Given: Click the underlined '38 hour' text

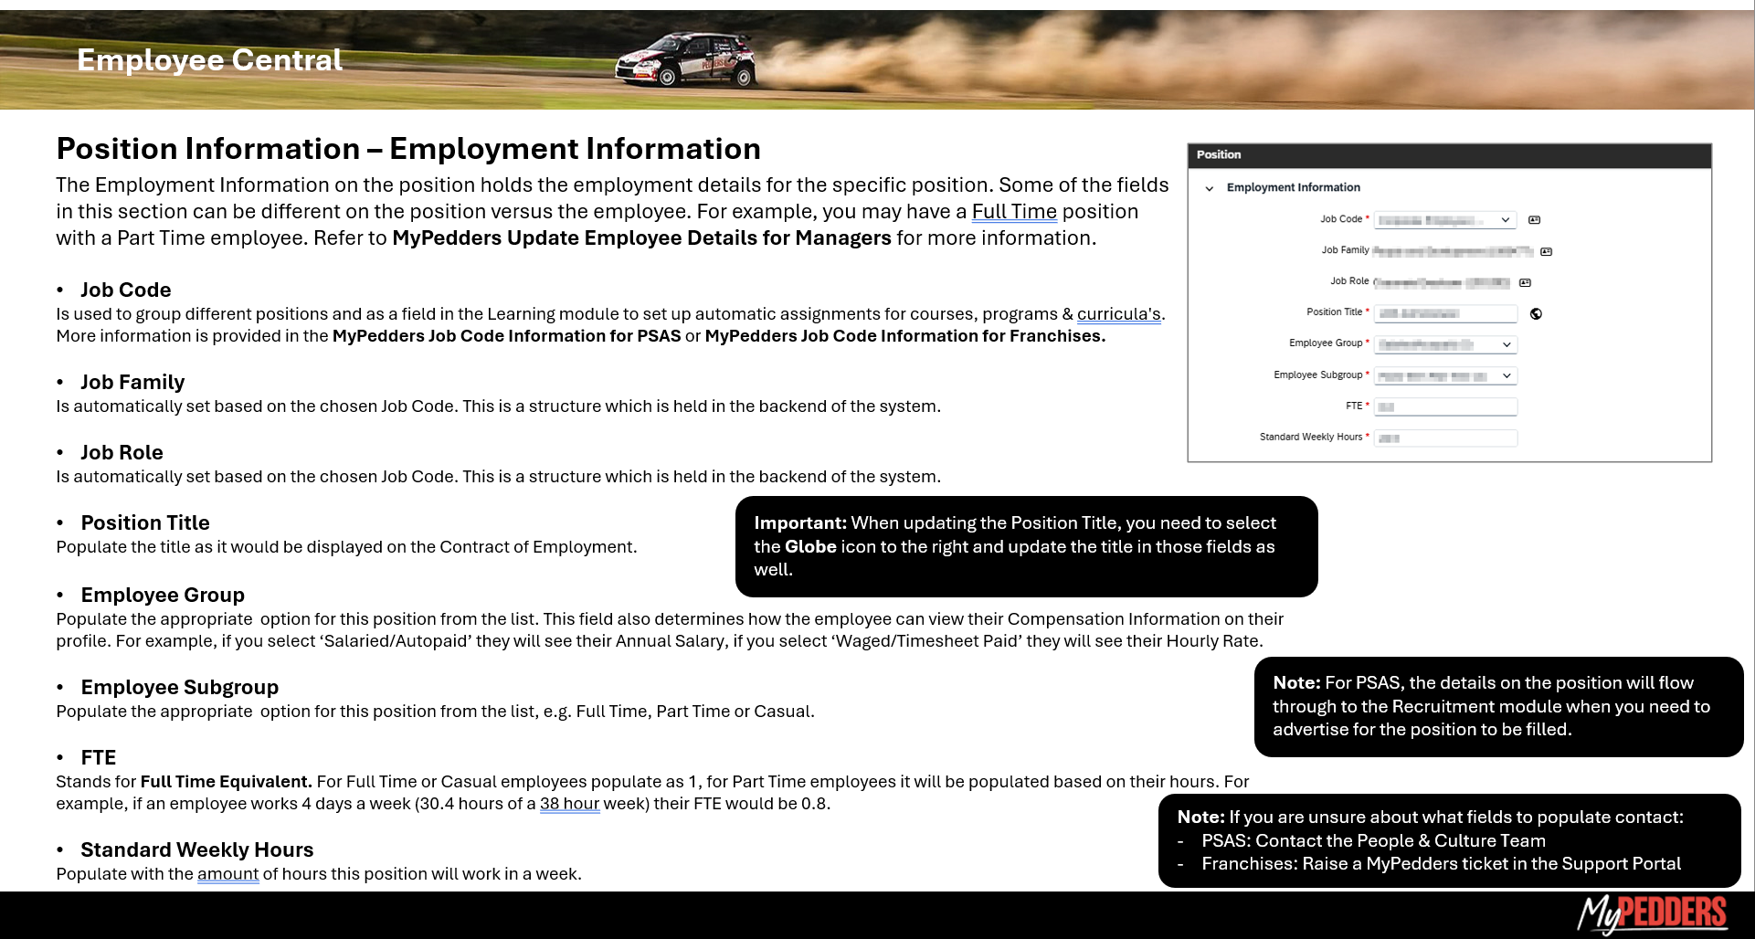Looking at the screenshot, I should 569,804.
